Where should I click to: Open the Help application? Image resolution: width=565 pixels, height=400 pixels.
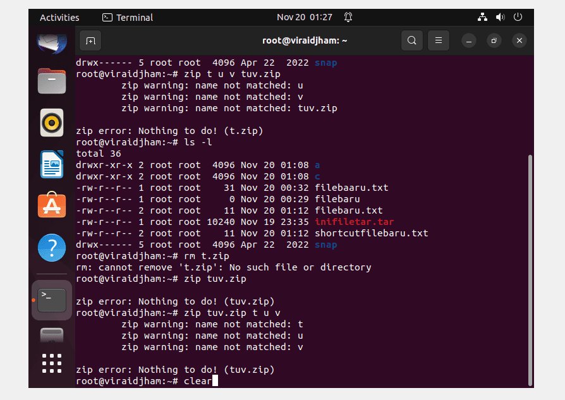point(52,248)
